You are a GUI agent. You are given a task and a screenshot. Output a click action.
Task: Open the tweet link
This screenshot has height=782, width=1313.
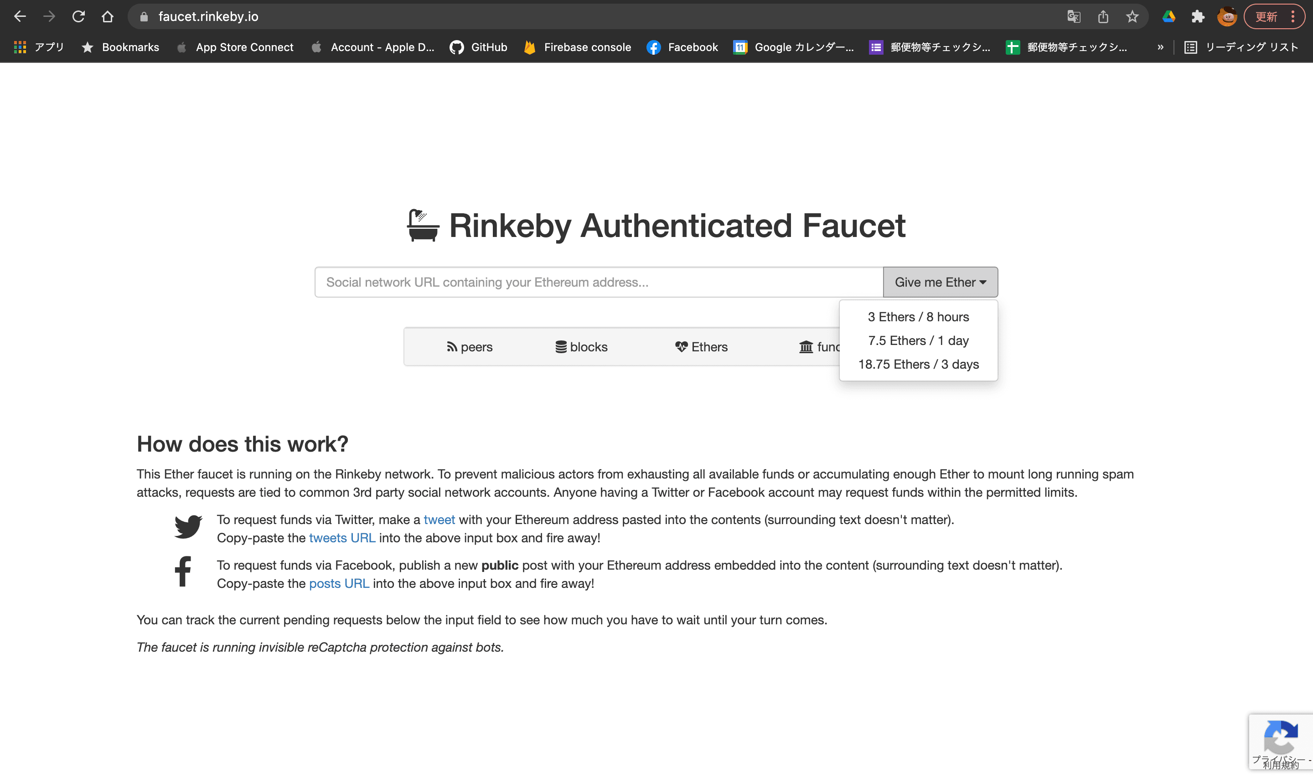point(439,520)
